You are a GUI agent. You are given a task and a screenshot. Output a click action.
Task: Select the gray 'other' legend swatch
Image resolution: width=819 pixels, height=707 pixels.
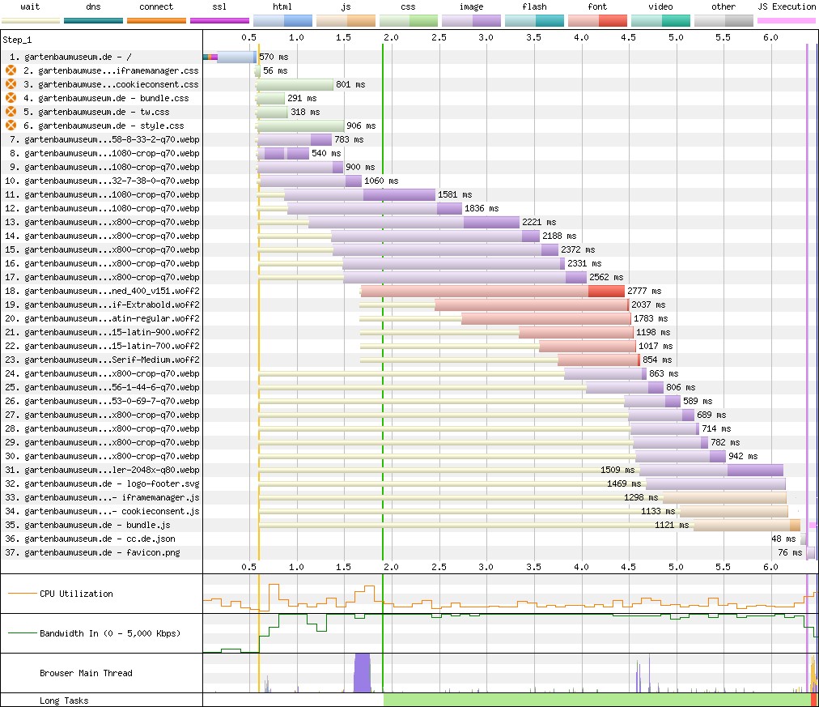pos(724,21)
